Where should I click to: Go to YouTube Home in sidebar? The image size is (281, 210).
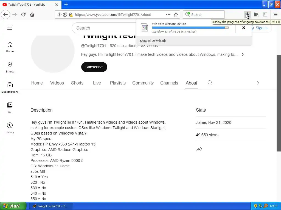10,47
